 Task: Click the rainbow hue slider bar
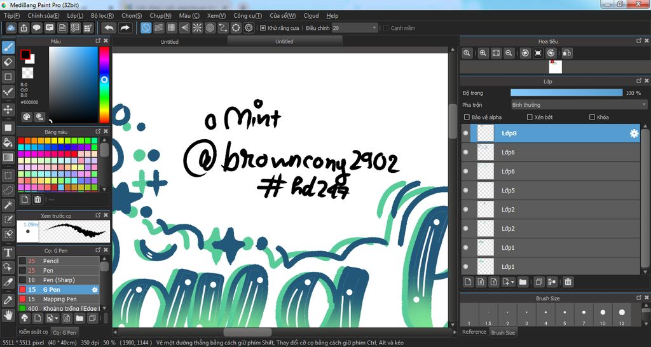[104, 85]
